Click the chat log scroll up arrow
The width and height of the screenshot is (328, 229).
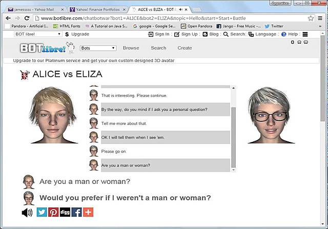234,88
